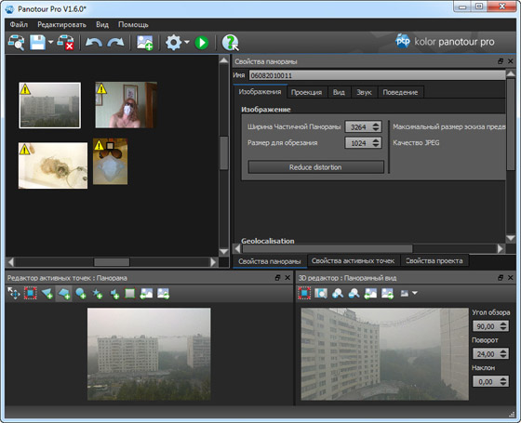521x423 pixels.
Task: Adjust the Поворот 24,00 stepper
Action: pos(503,353)
